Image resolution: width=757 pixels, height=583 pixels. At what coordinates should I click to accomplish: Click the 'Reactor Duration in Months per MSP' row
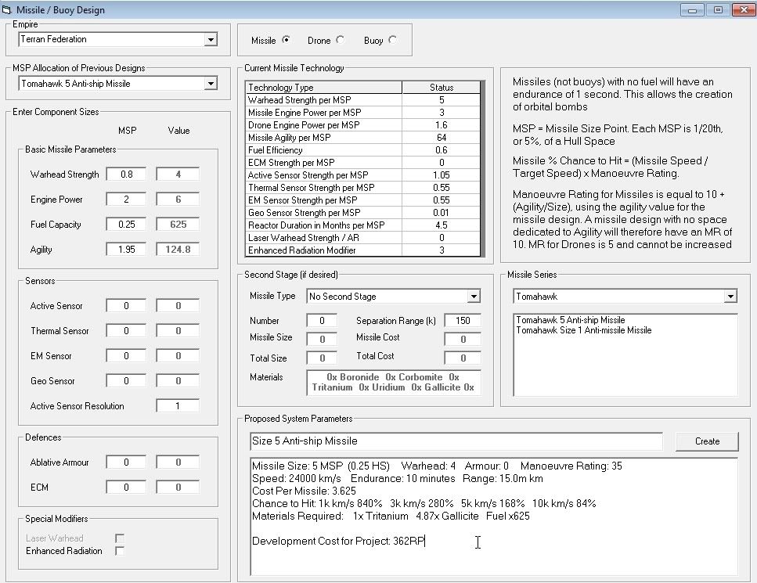(x=363, y=225)
